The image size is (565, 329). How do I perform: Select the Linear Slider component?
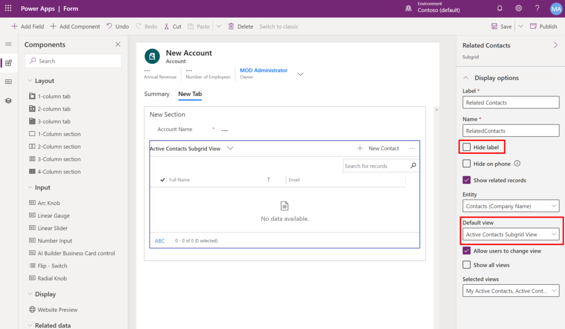(x=49, y=228)
